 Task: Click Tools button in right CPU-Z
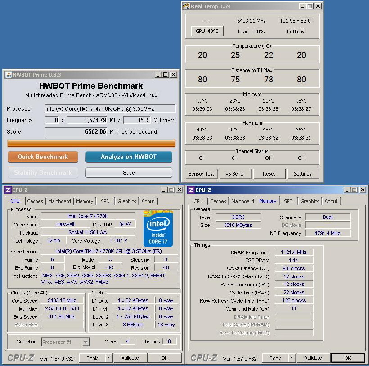point(275,358)
